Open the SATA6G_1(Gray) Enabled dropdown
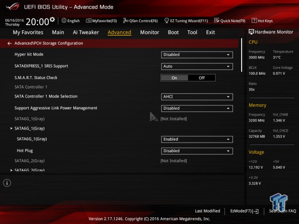This screenshot has height=224, width=299. (197, 139)
